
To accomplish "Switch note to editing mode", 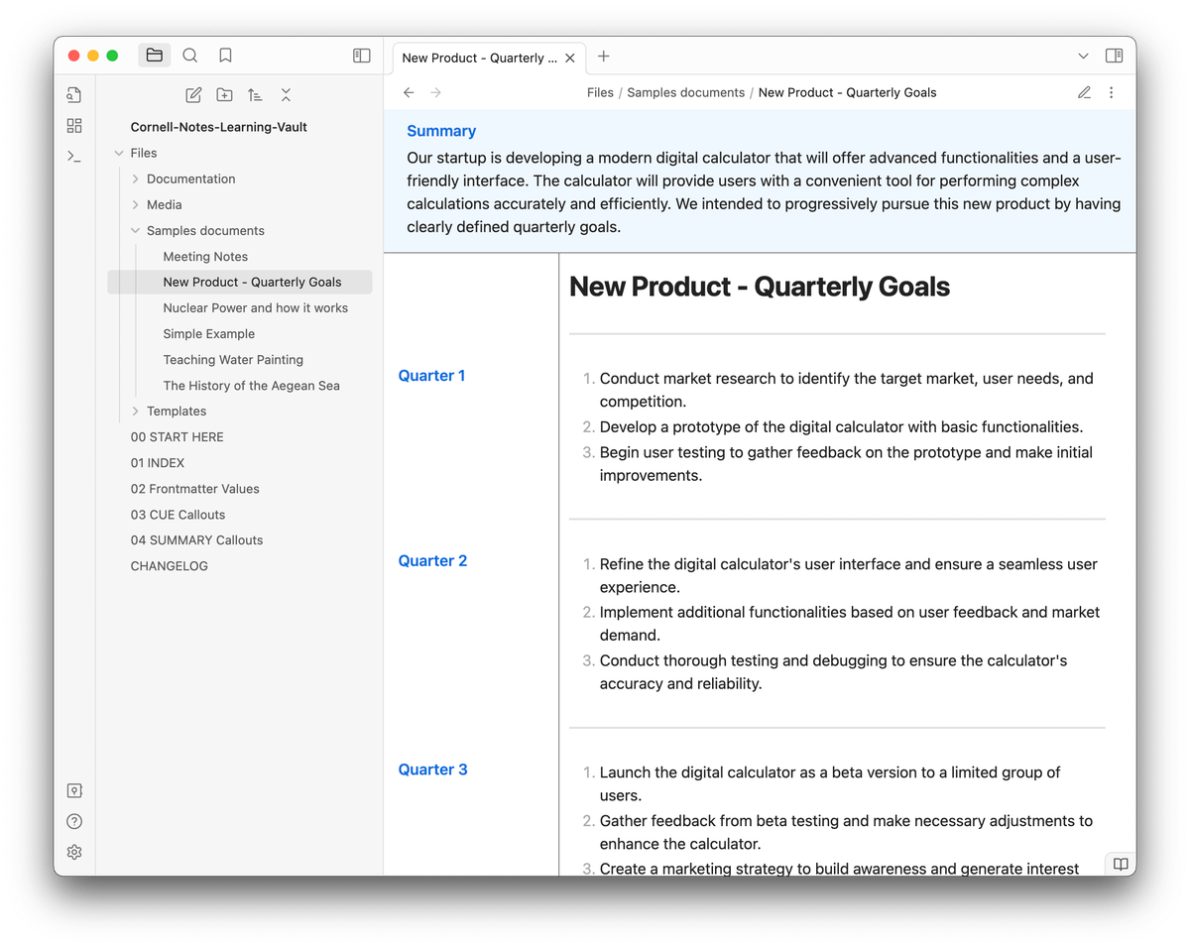I will 1084,92.
